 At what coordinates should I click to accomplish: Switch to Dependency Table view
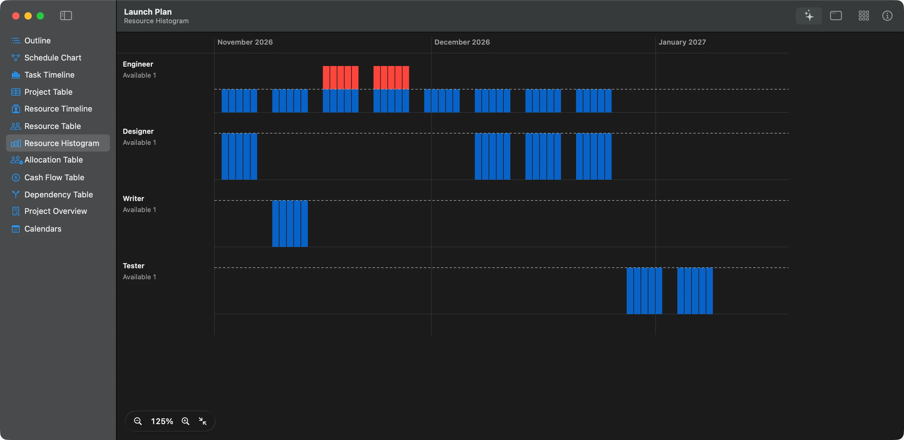click(x=58, y=195)
